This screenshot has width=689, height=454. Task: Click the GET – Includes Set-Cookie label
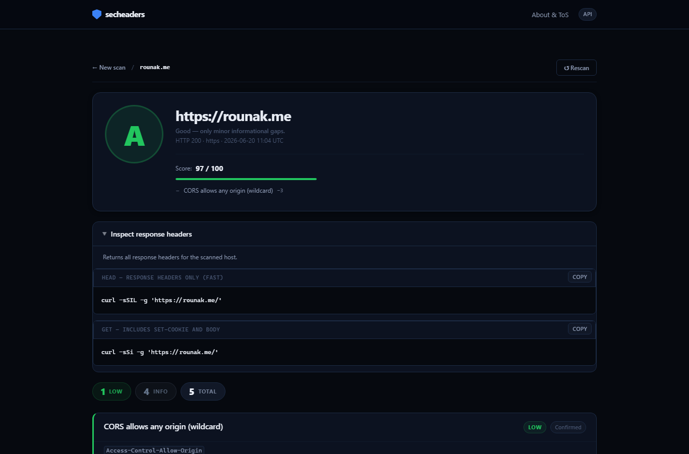coord(161,329)
